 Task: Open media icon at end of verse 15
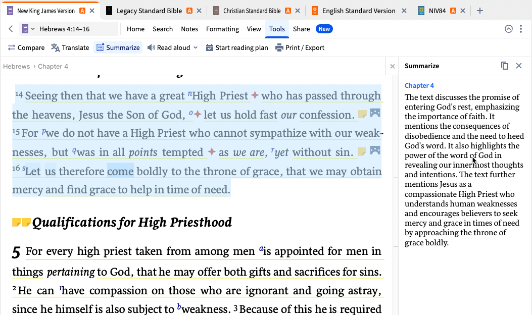click(375, 150)
